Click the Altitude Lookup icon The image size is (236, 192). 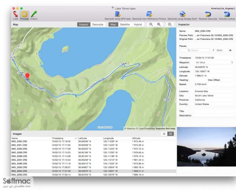point(227,14)
